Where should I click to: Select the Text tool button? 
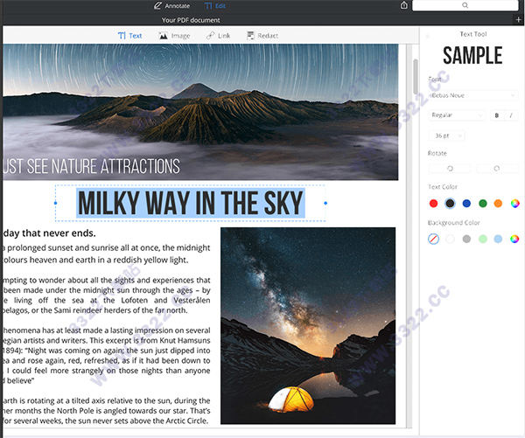(129, 36)
